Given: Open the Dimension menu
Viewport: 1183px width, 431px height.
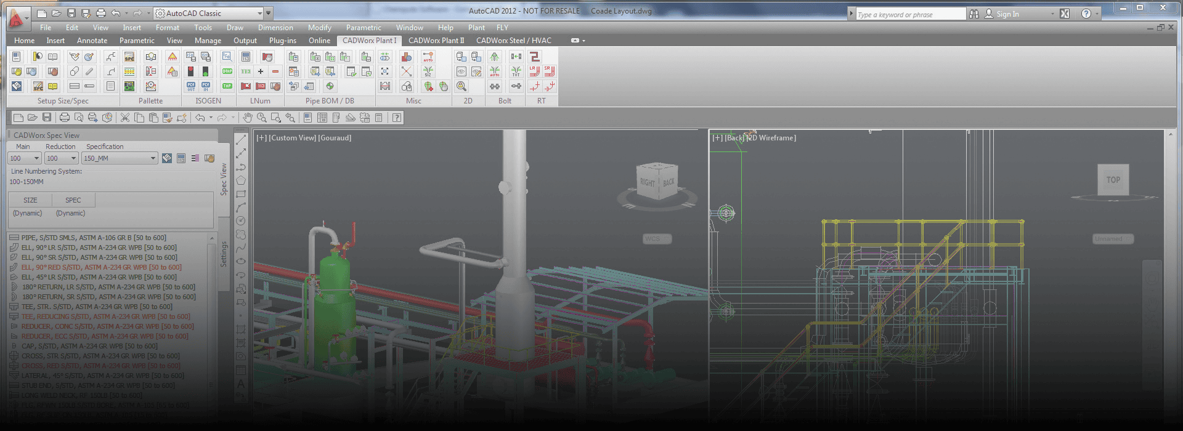Looking at the screenshot, I should 275,28.
